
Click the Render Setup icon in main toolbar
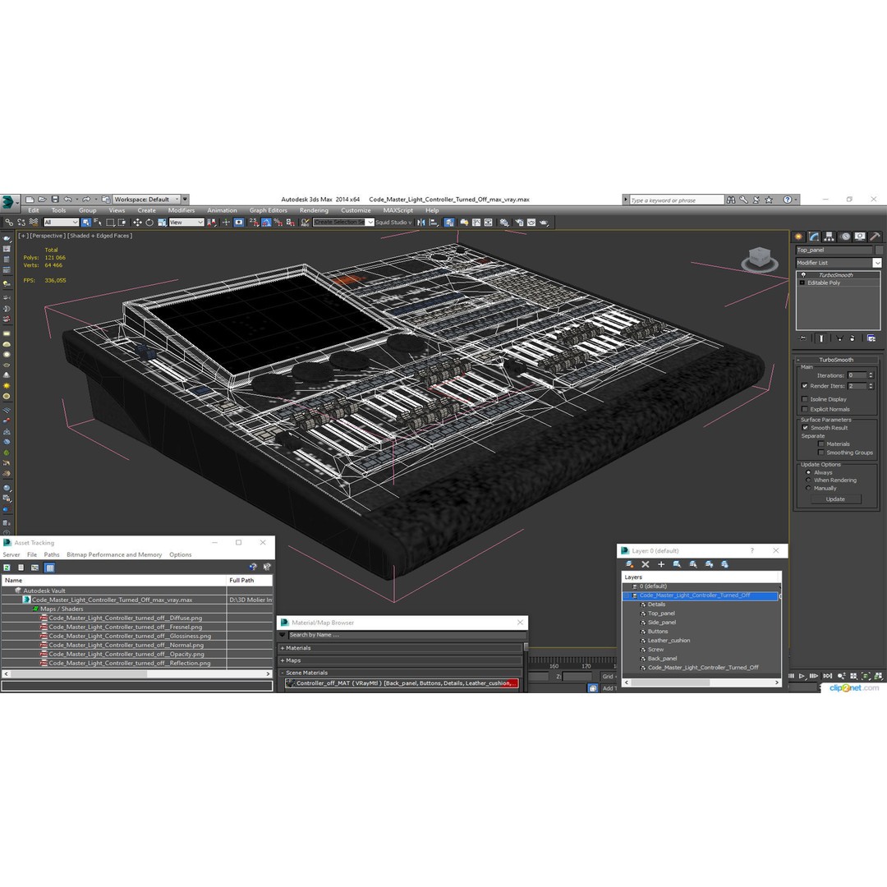coord(519,223)
